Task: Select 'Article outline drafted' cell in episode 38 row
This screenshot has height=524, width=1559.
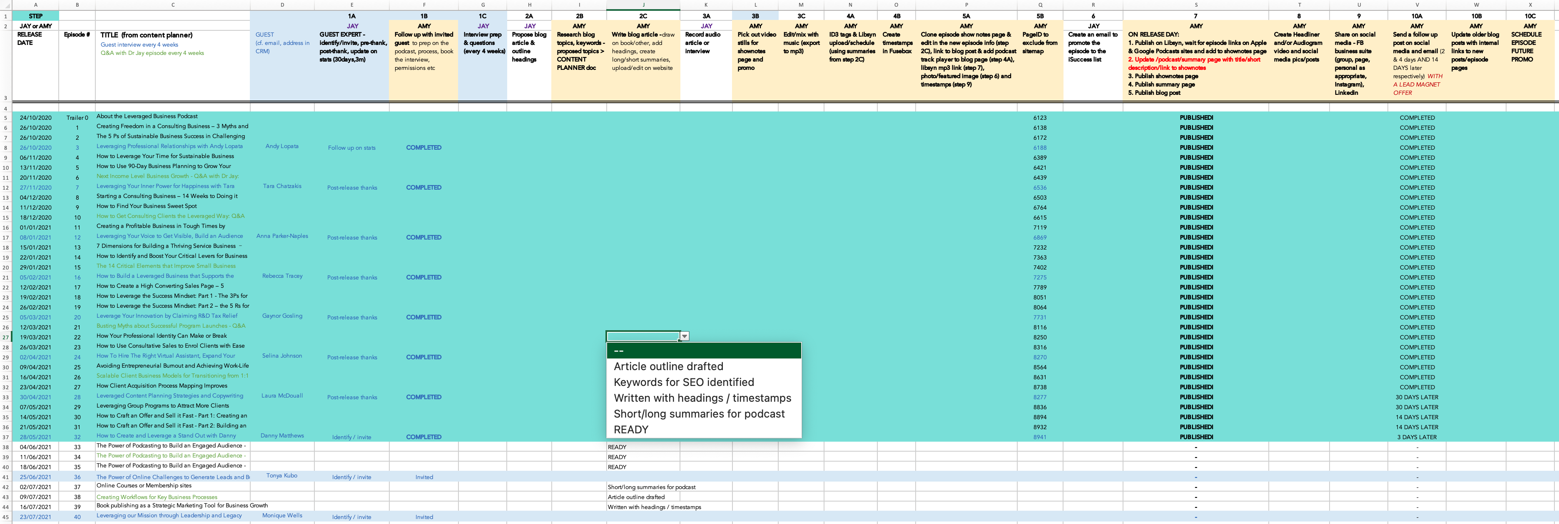Action: pyautogui.click(x=643, y=497)
